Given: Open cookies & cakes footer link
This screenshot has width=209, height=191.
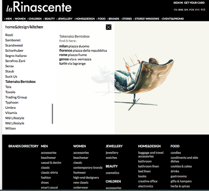Looking at the screenshot, I should tap(181, 166).
